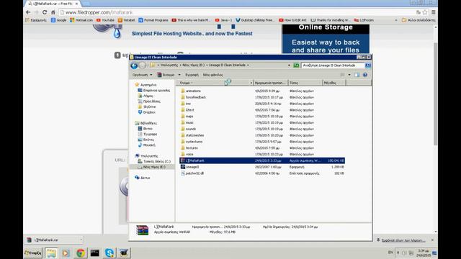461x259 pixels.
Task: Open Computer in the navigation pane
Action: tap(149, 156)
